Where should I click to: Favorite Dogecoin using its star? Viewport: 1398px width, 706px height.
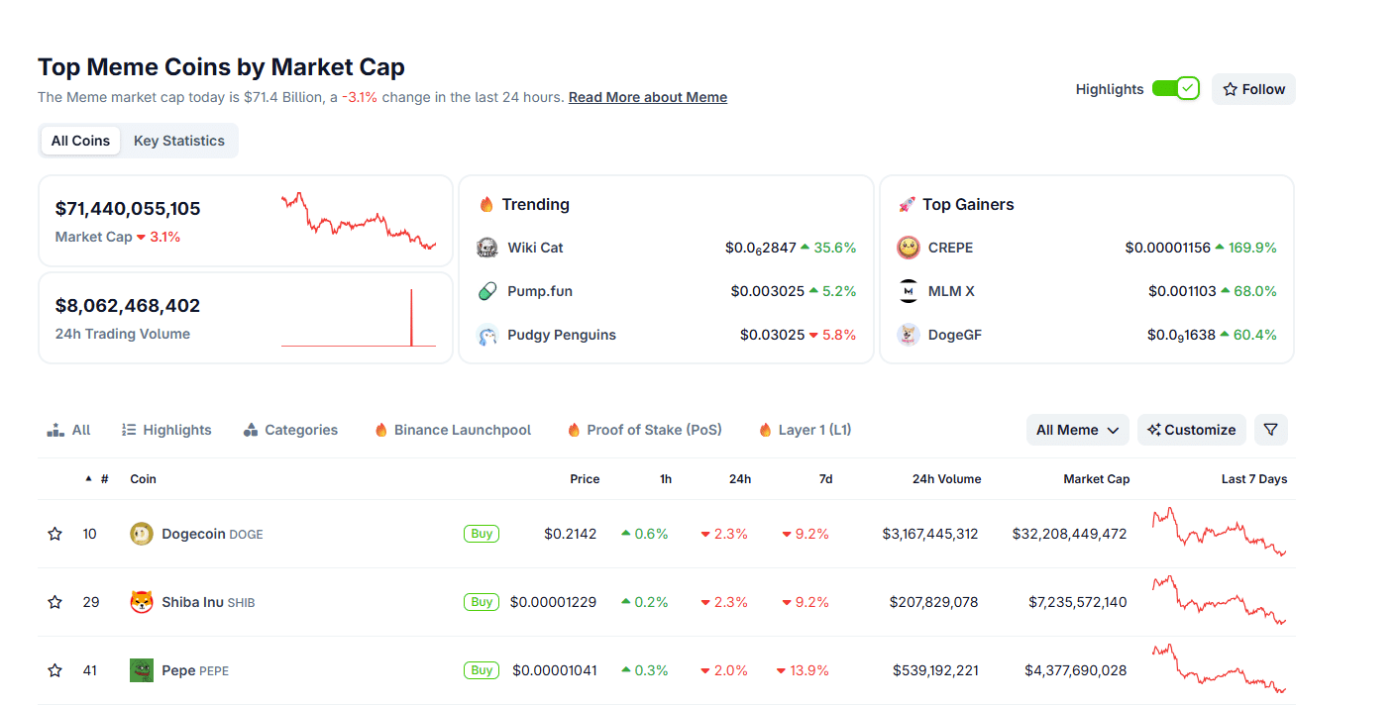[54, 533]
